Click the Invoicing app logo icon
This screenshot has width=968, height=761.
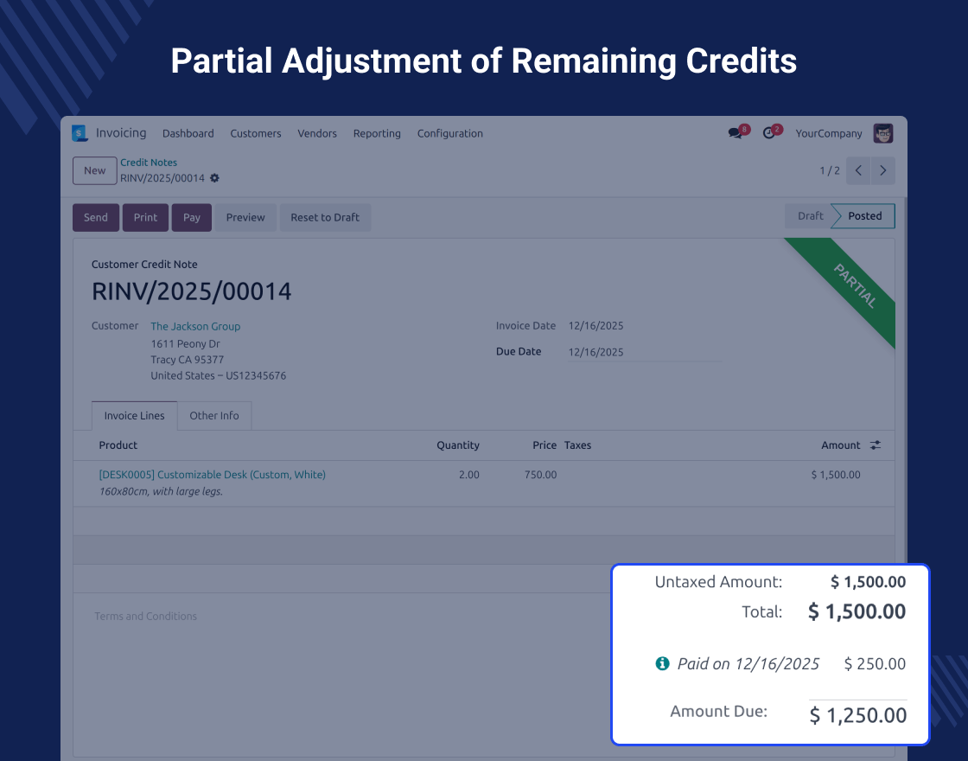coord(80,133)
